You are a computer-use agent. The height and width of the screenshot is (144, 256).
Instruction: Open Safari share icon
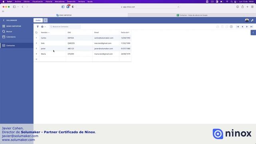(243, 7)
